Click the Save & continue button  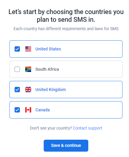pyautogui.click(x=66, y=146)
